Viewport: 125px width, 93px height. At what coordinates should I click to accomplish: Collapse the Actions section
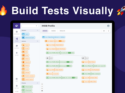pos(37,41)
